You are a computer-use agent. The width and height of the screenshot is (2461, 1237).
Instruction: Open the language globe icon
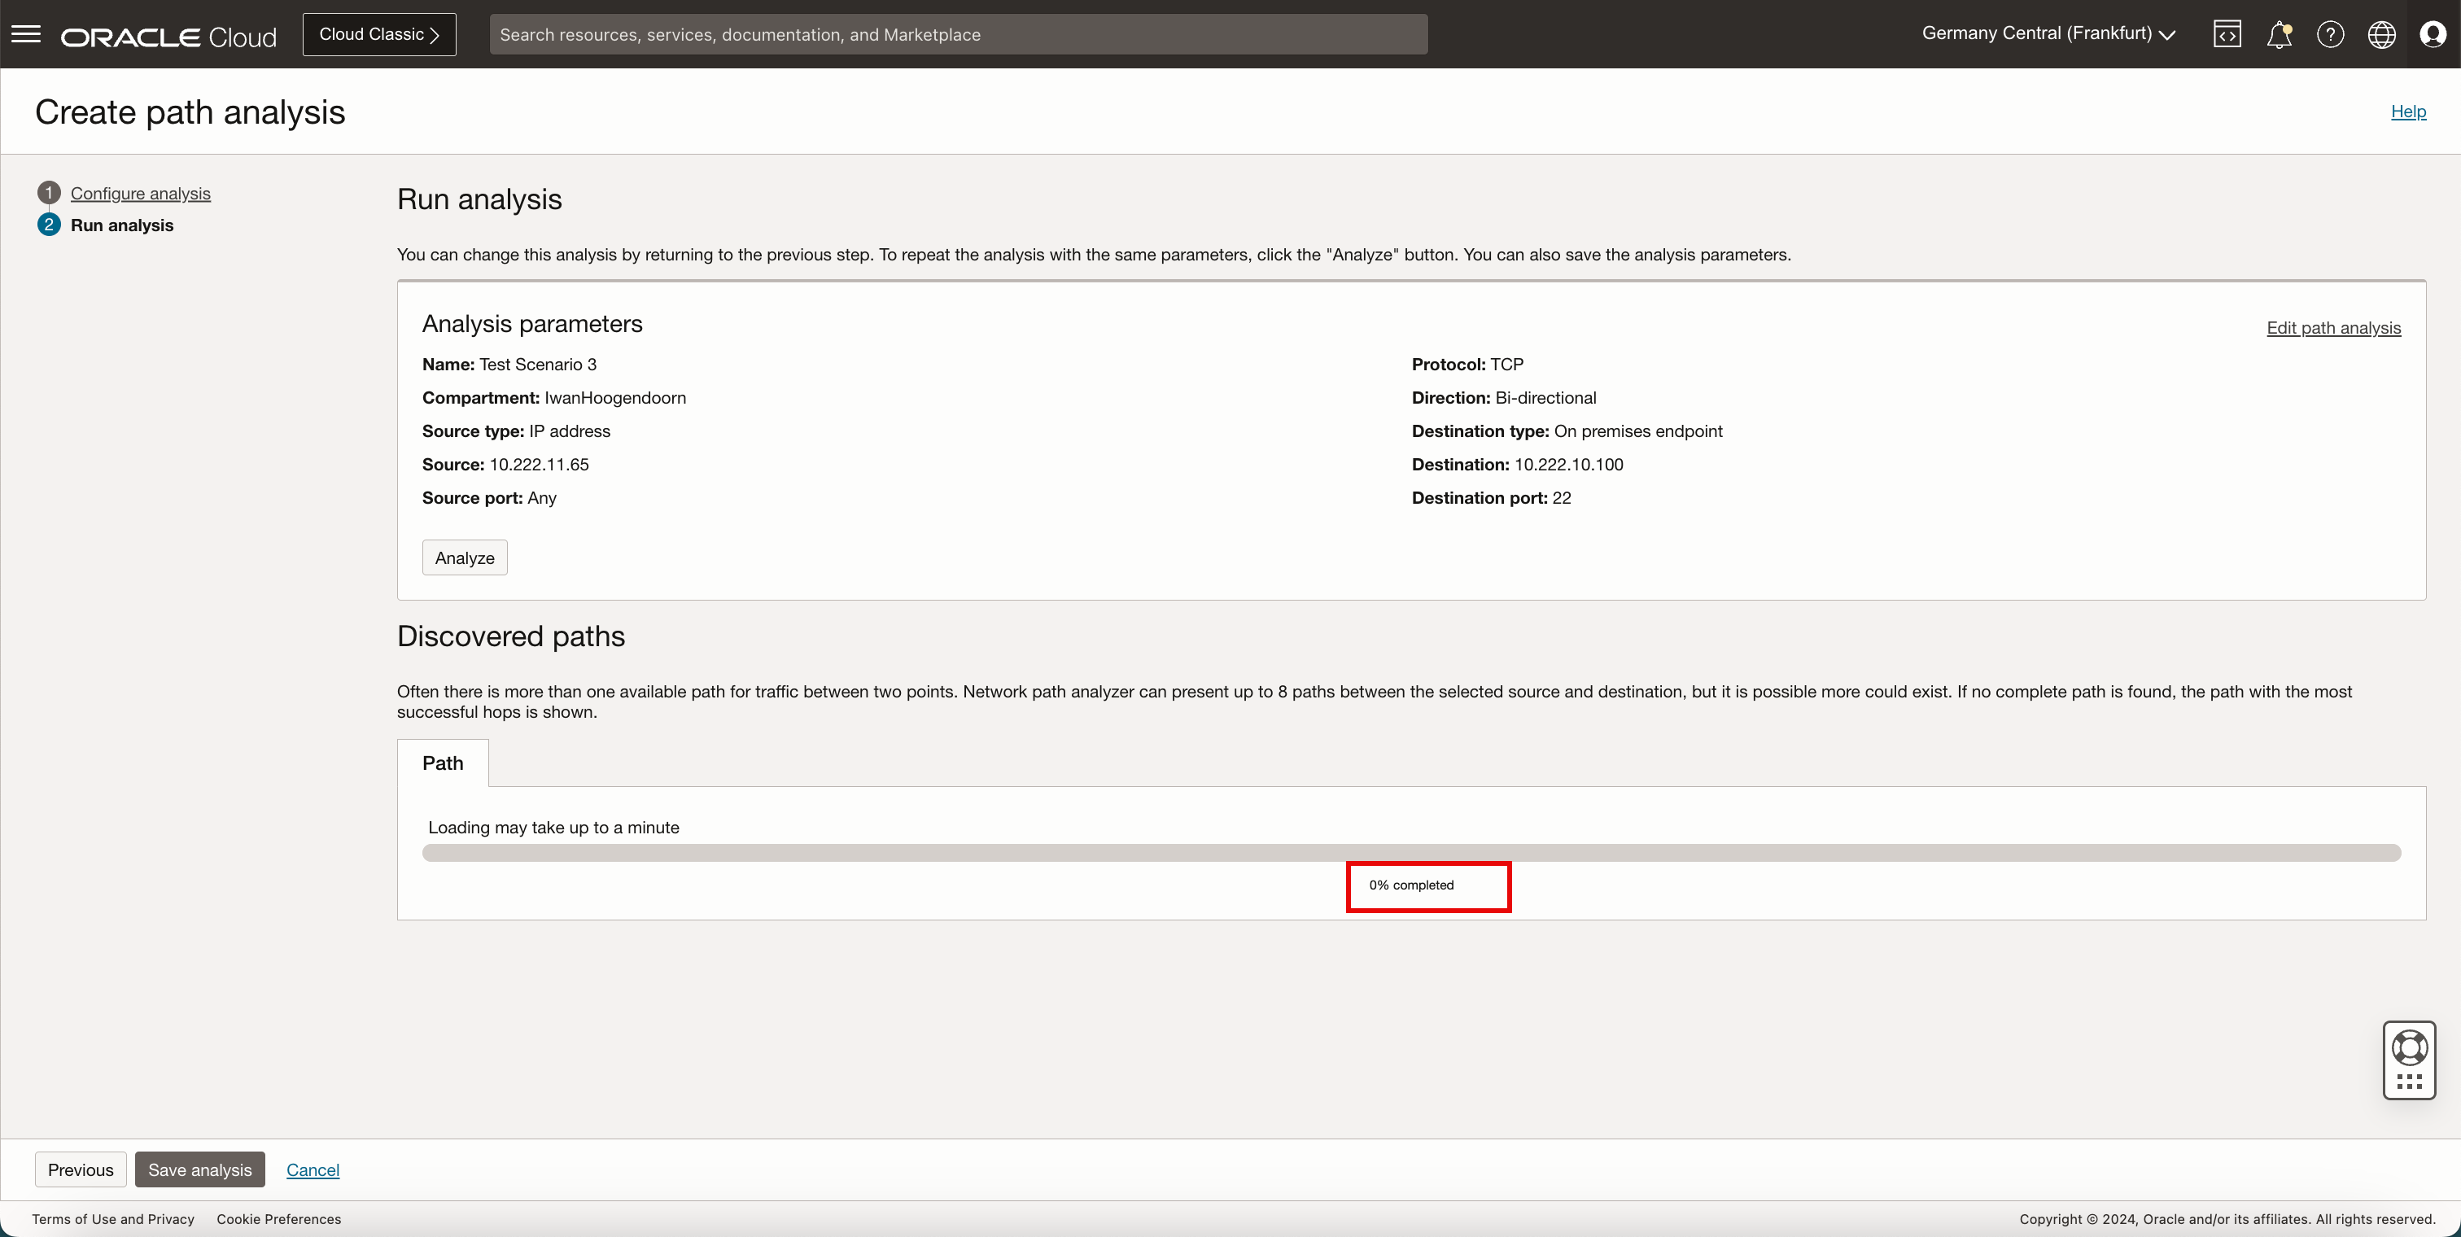[2380, 34]
